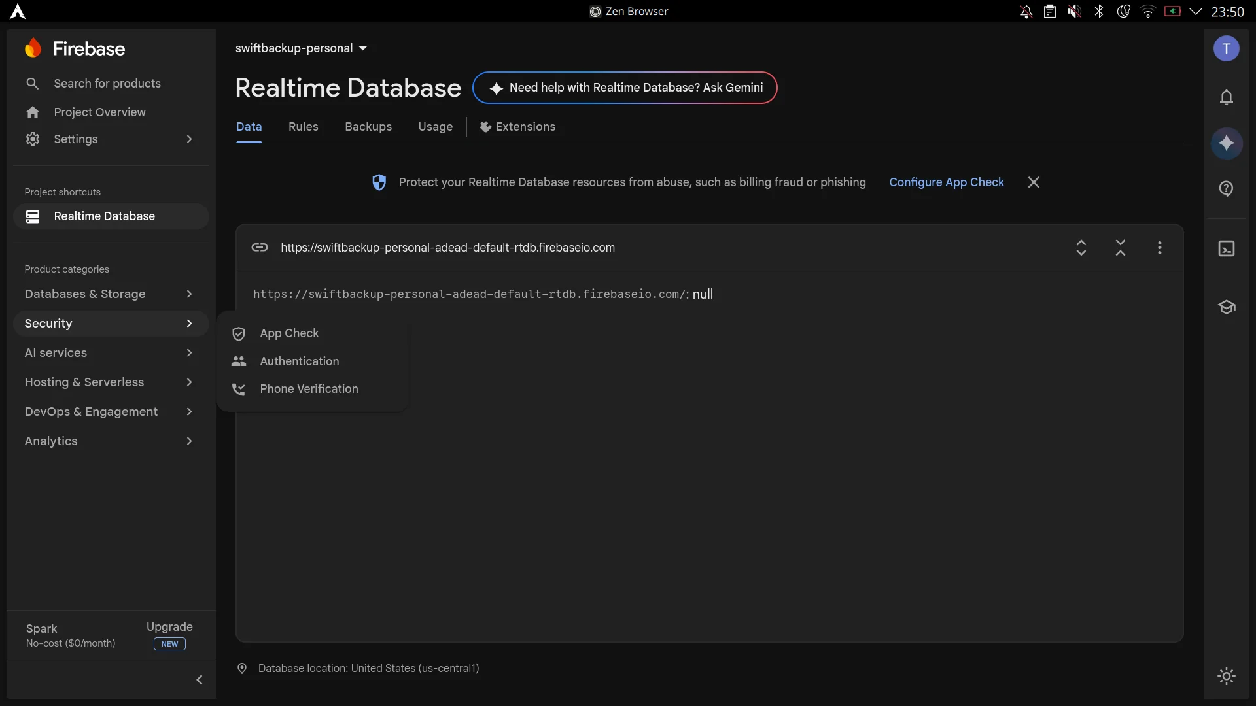
Task: Expand DevOps & Engagement category
Action: 111,412
